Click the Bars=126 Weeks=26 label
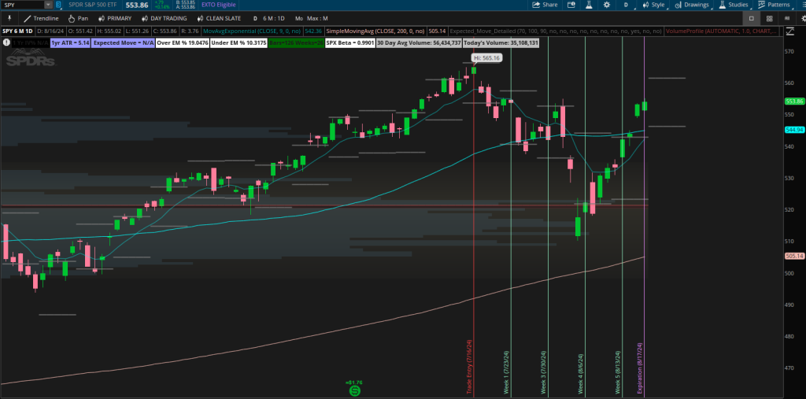The height and width of the screenshot is (399, 806). coord(296,43)
